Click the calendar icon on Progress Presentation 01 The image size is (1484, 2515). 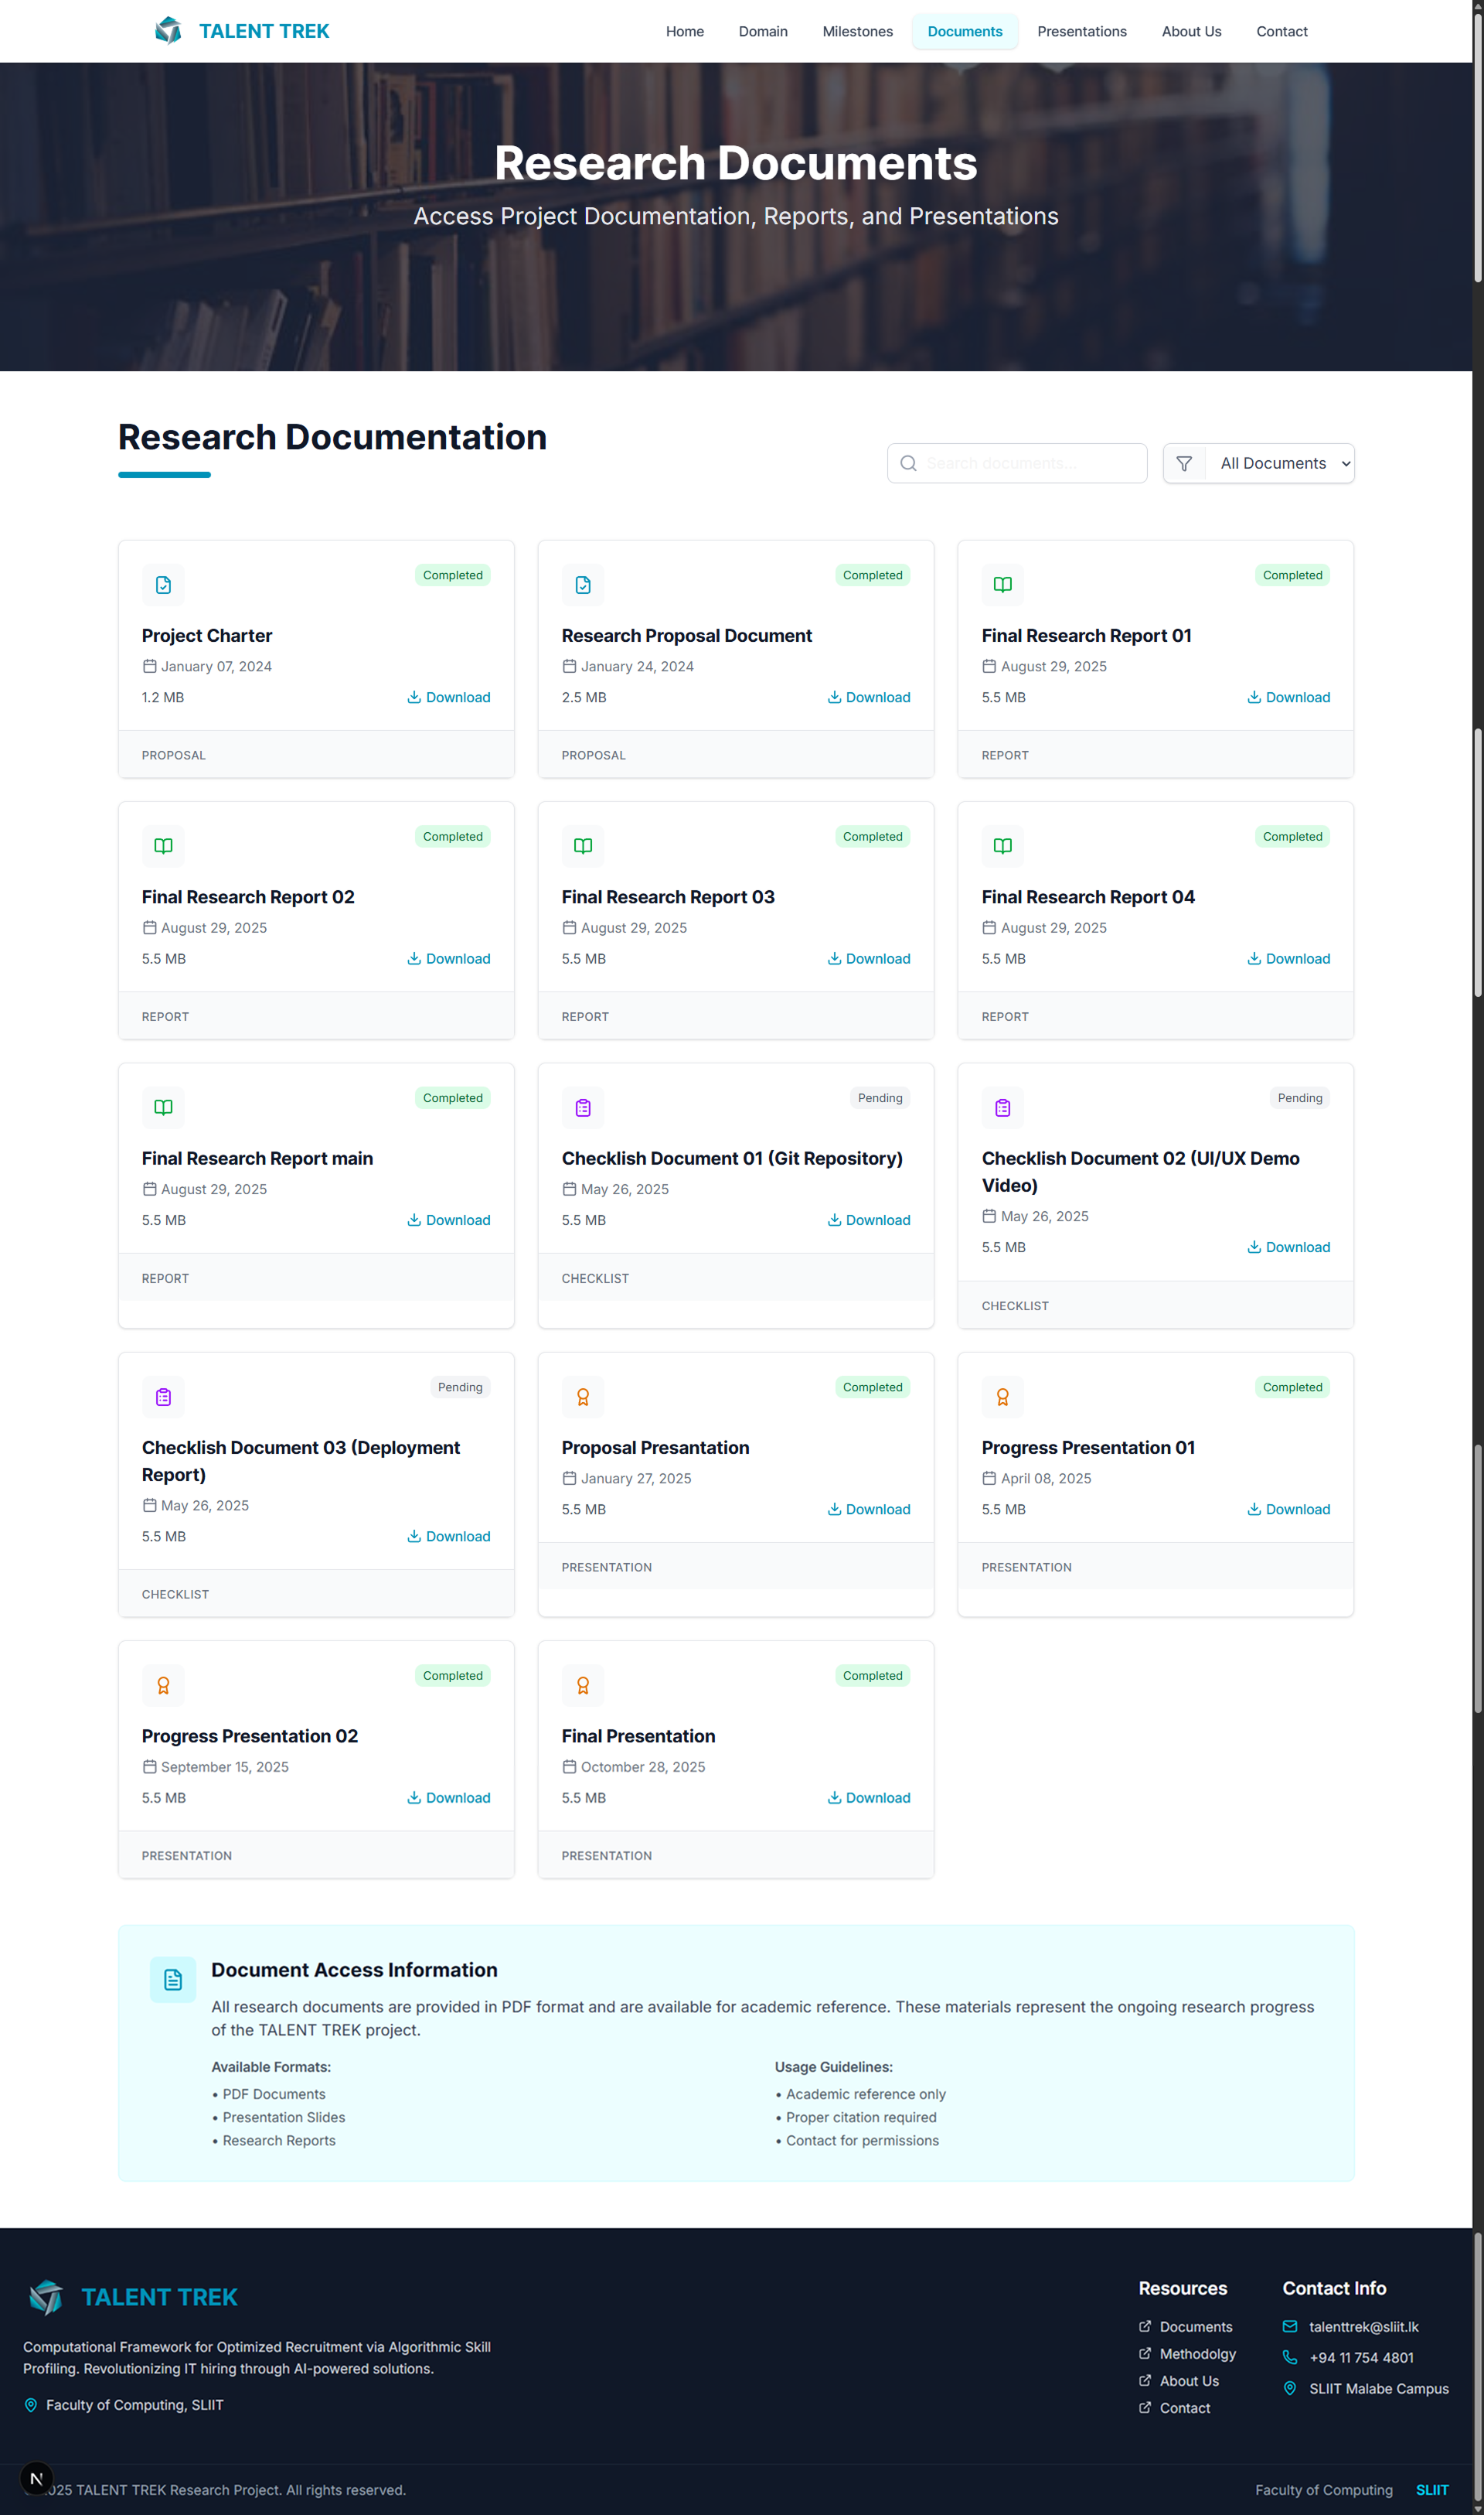coord(988,1479)
